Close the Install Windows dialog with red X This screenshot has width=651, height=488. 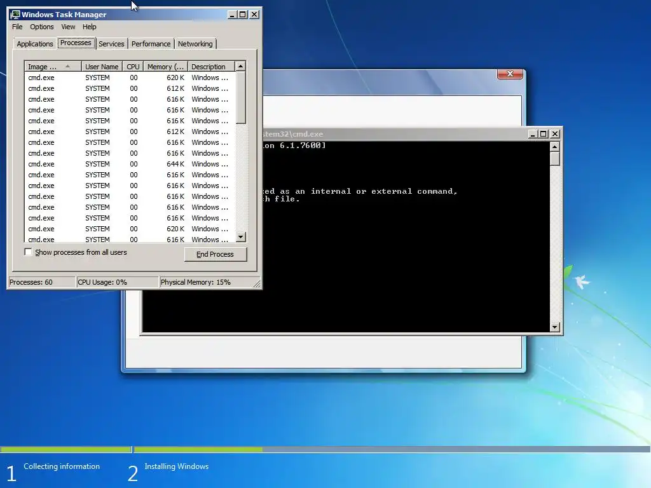point(510,74)
